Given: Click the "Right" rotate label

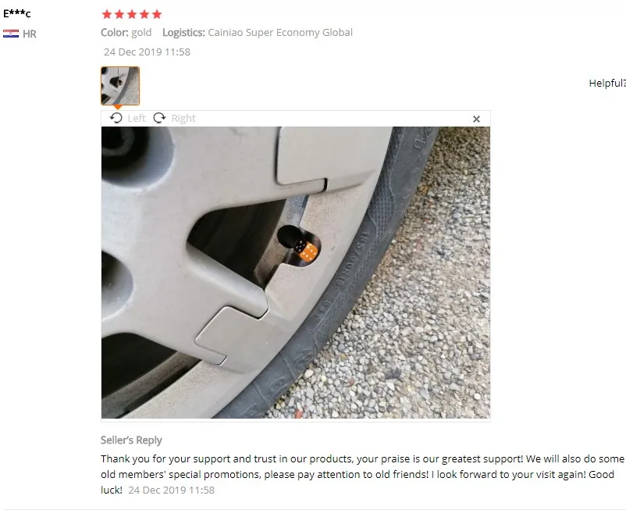Looking at the screenshot, I should pyautogui.click(x=183, y=118).
